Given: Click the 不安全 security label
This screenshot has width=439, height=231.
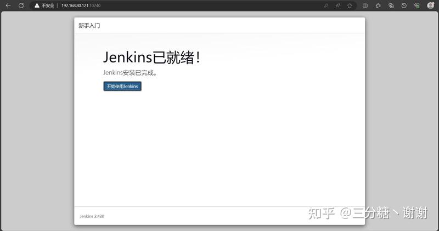Looking at the screenshot, I should [x=48, y=5].
